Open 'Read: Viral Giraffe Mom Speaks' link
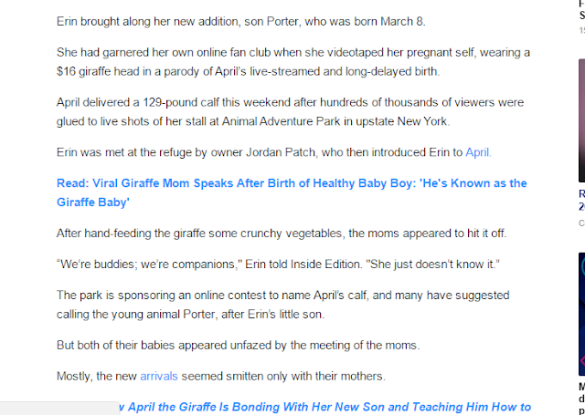The width and height of the screenshot is (585, 415). coord(292,183)
